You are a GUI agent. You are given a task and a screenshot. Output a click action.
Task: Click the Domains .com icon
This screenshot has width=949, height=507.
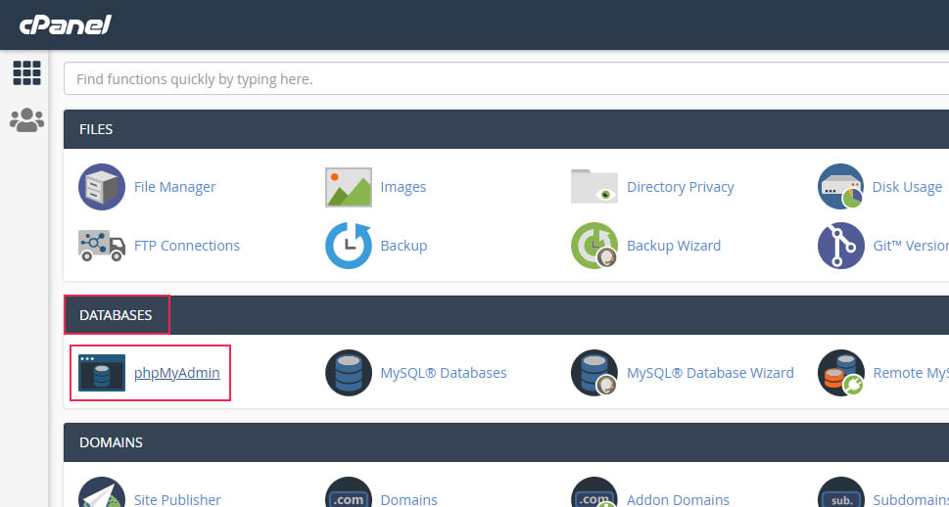pos(348,492)
